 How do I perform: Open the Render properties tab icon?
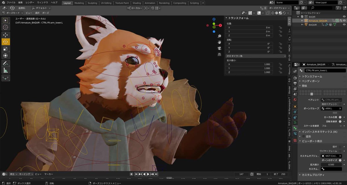[x=295, y=78]
